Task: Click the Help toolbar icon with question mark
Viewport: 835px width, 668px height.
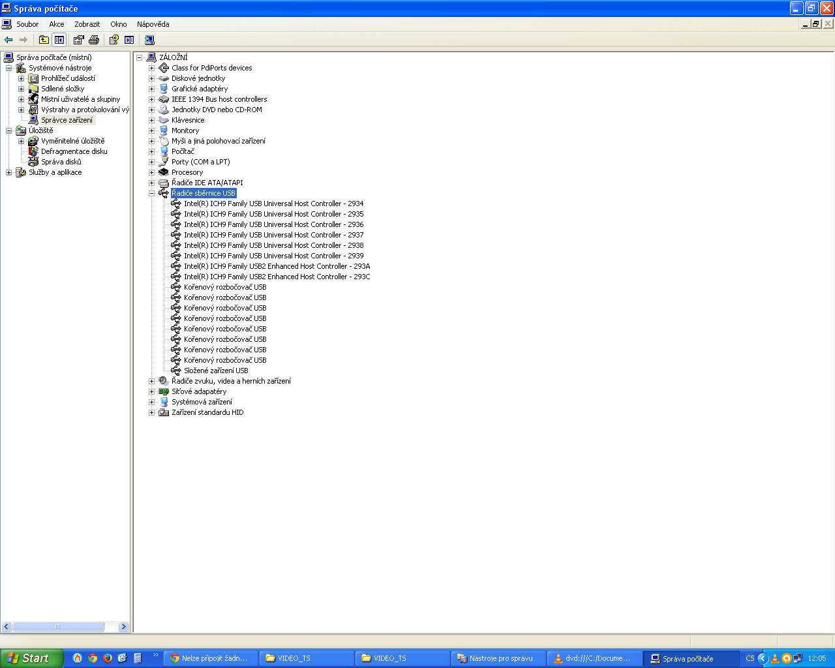Action: coord(114,40)
